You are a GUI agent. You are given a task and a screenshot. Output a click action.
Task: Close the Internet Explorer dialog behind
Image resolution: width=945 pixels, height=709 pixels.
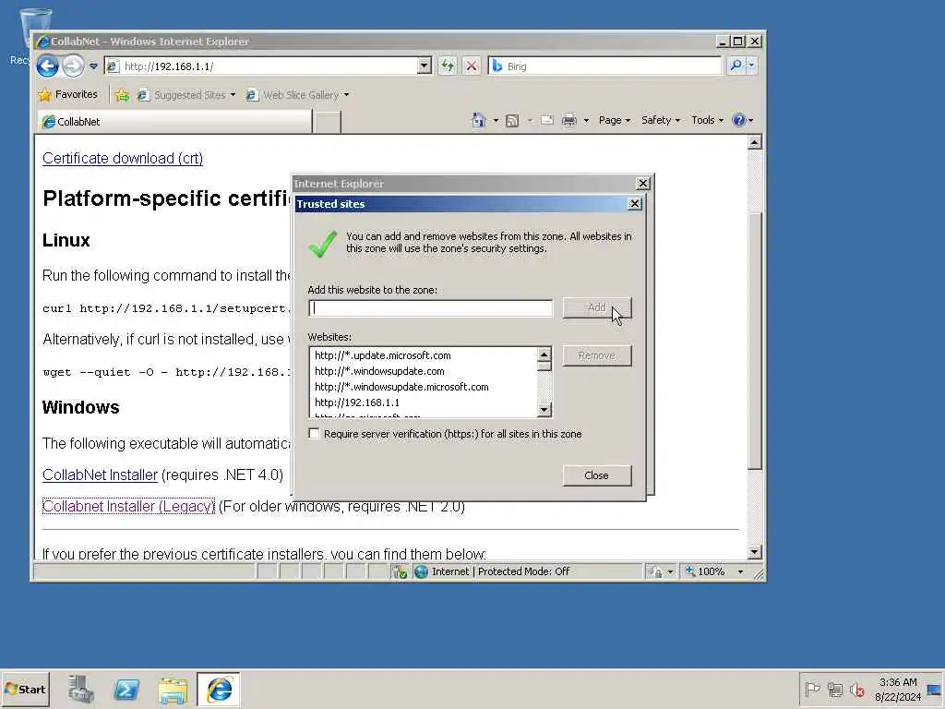pyautogui.click(x=643, y=184)
